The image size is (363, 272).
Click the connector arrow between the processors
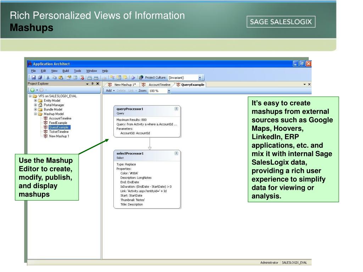point(150,144)
